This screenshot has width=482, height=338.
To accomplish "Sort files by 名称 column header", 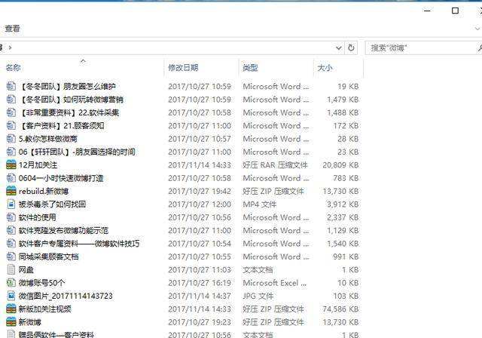I will (x=14, y=68).
